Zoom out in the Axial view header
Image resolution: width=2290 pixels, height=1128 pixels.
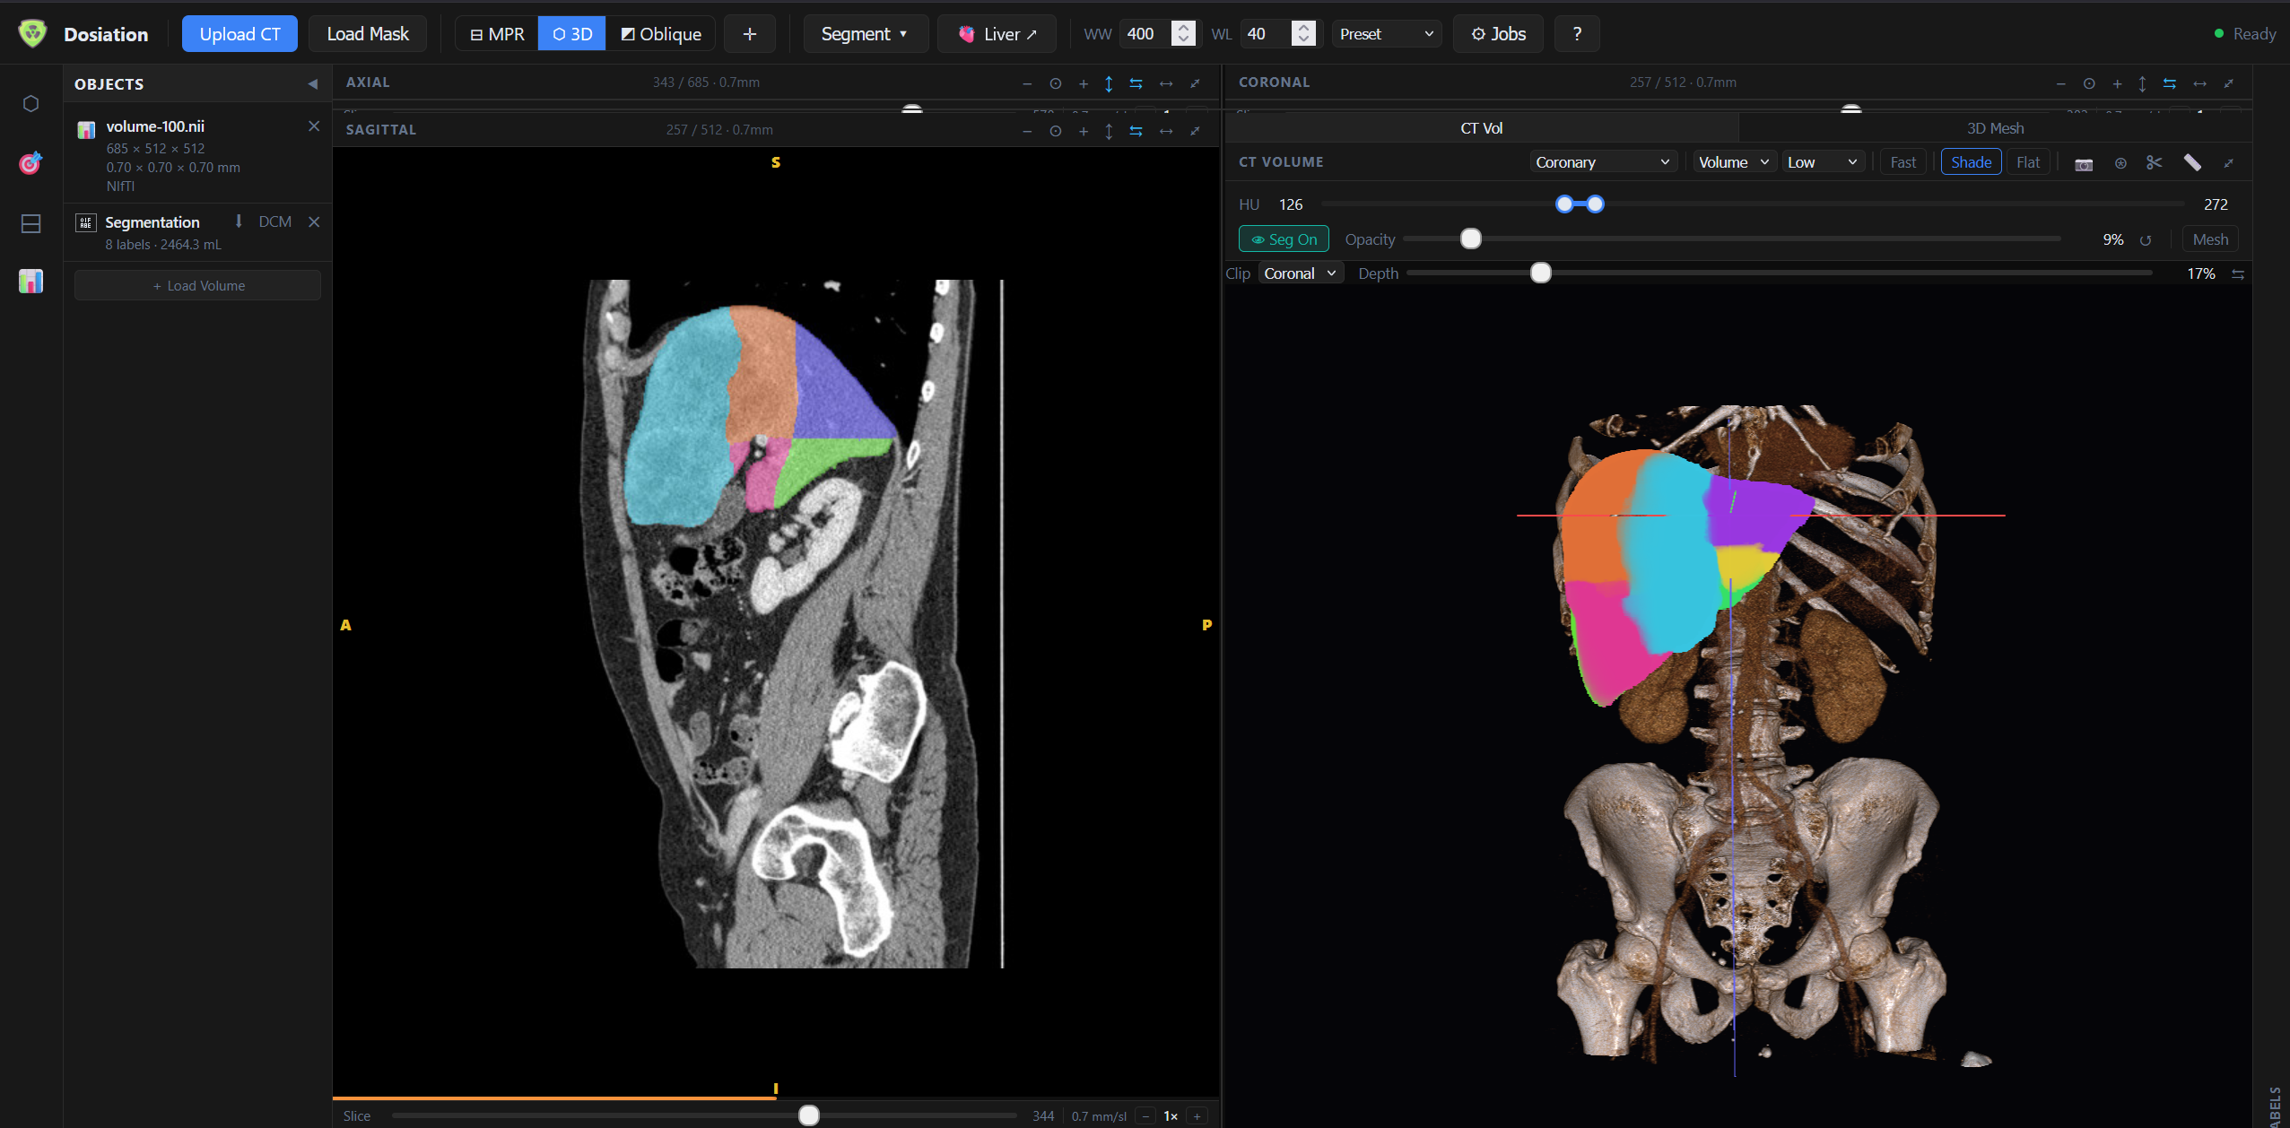pos(1027,83)
